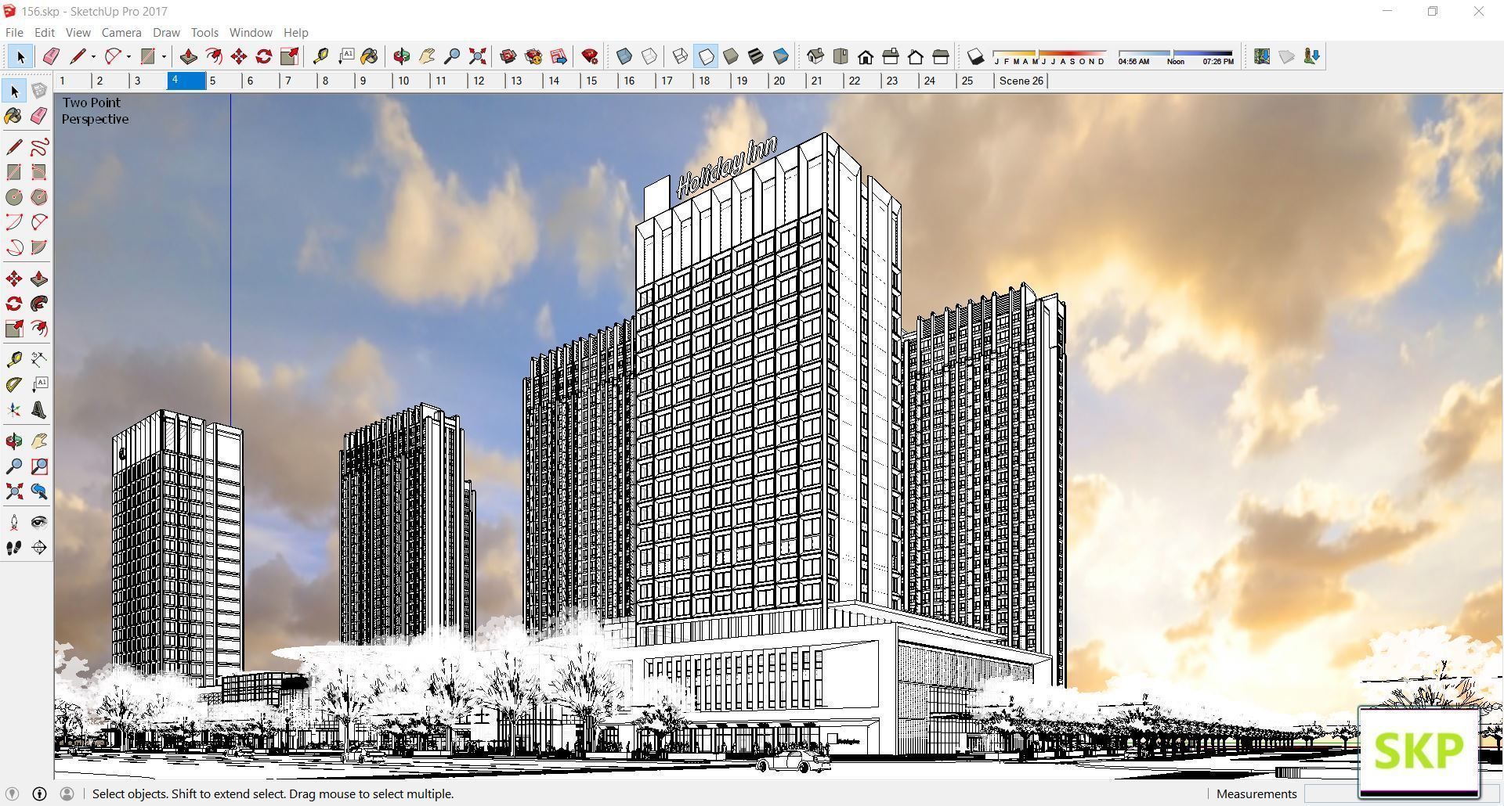Activate the Look Around eye tool
Viewport: 1504px width, 806px height.
coord(39,523)
